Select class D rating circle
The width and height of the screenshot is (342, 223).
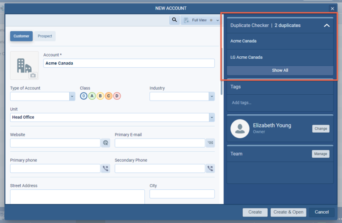[x=117, y=96]
